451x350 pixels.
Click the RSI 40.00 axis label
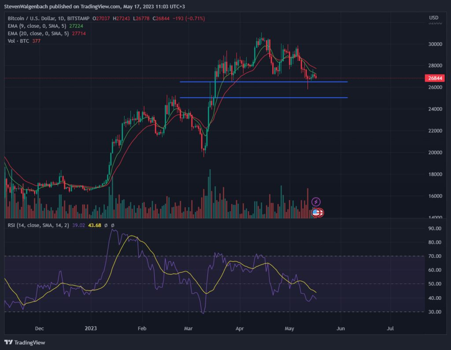pyautogui.click(x=435, y=298)
